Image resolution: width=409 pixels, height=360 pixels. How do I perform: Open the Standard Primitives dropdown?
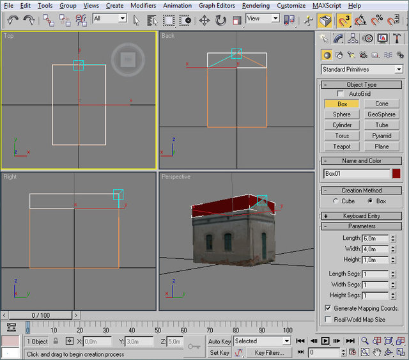point(362,69)
